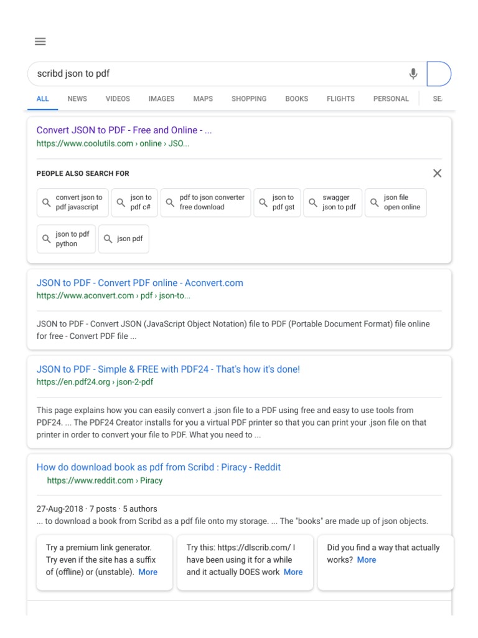Click the microphone voice search icon
478x638 pixels.
point(413,74)
